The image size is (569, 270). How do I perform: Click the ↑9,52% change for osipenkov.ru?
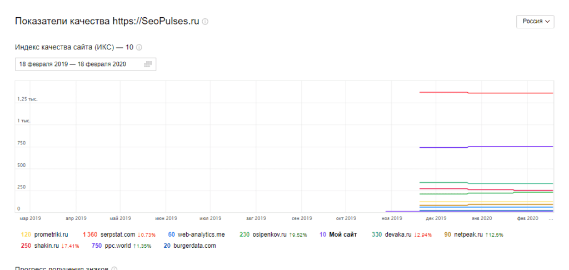coord(298,235)
